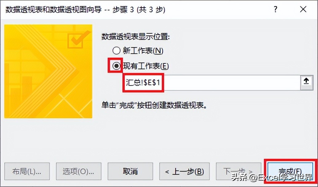Click the 汇总!$E$1 location input field
This screenshot has height=187, width=318.
(212, 82)
